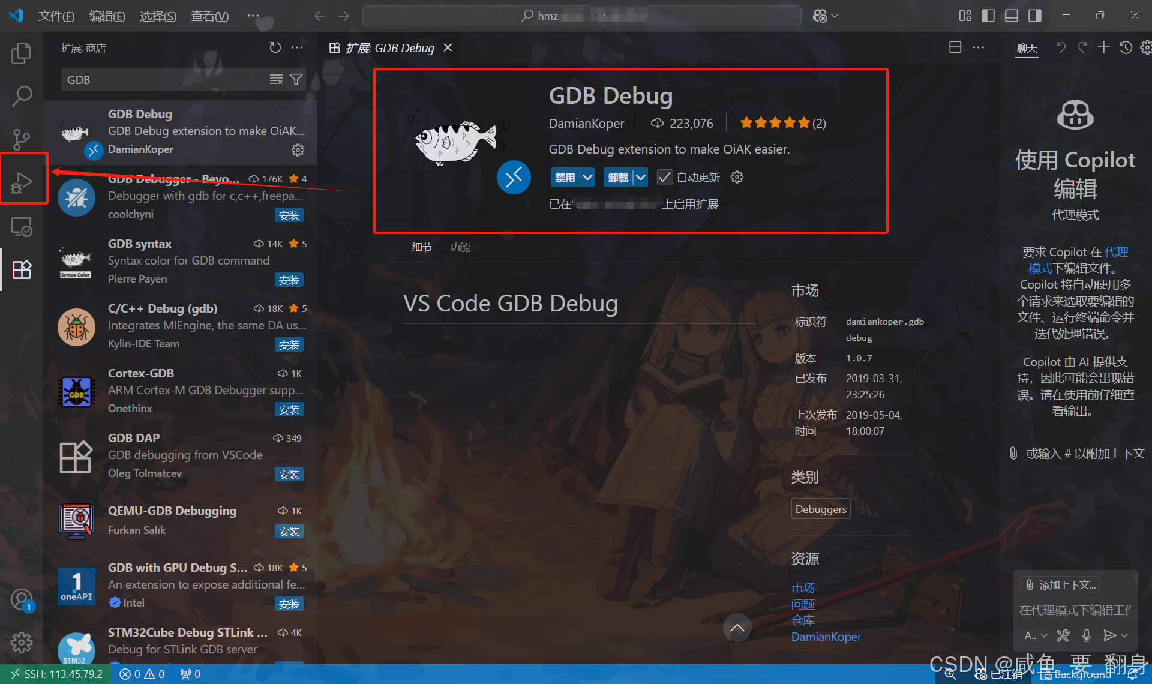Open the Search view in activity bar
The width and height of the screenshot is (1152, 684).
(22, 96)
